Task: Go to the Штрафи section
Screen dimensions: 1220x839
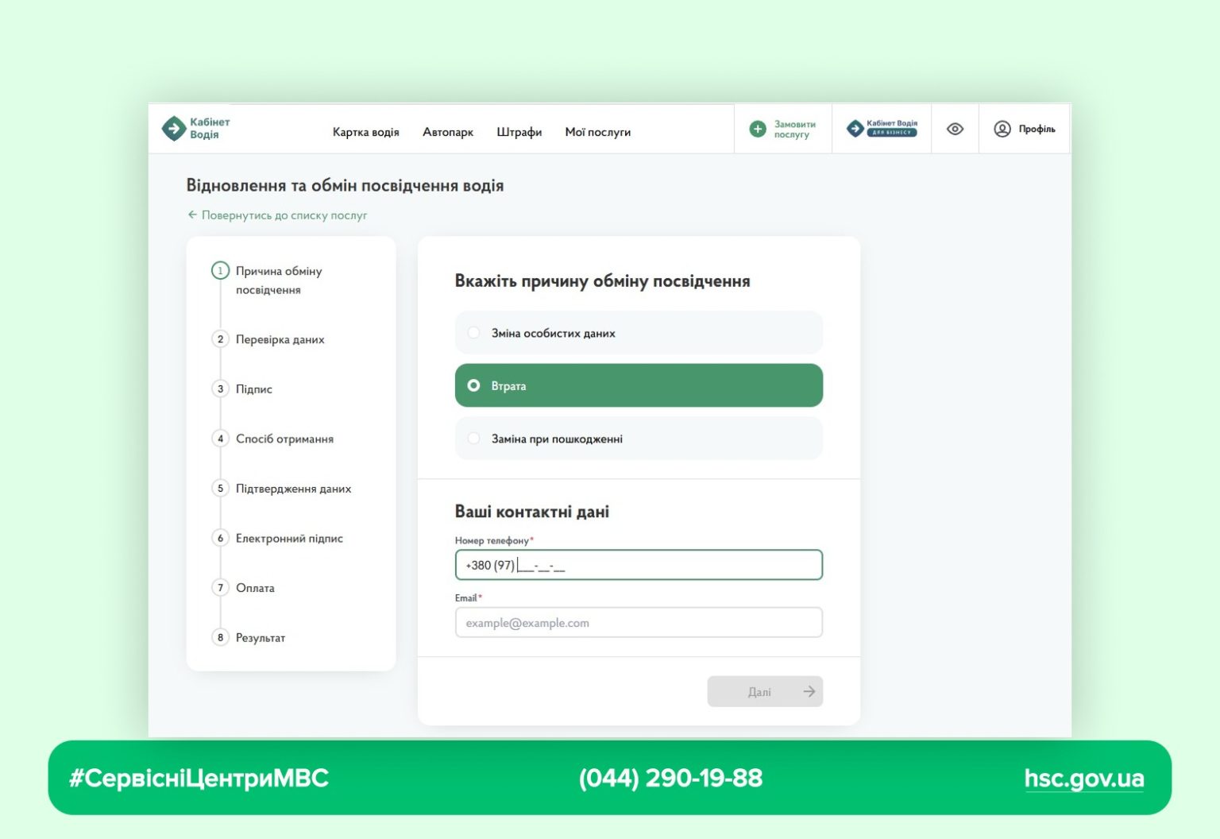Action: [519, 132]
